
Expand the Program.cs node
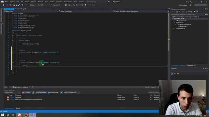tap(174, 29)
